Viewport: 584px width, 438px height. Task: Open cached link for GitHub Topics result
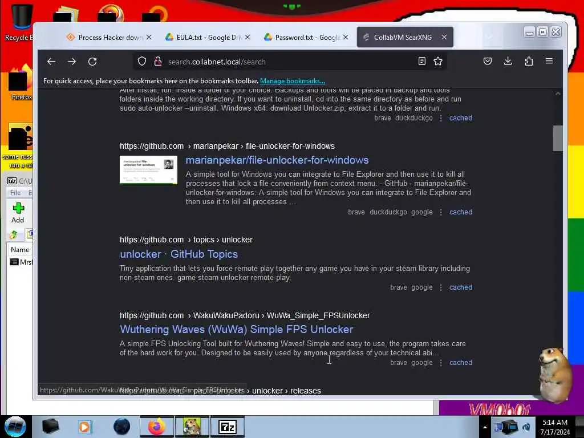[461, 287]
